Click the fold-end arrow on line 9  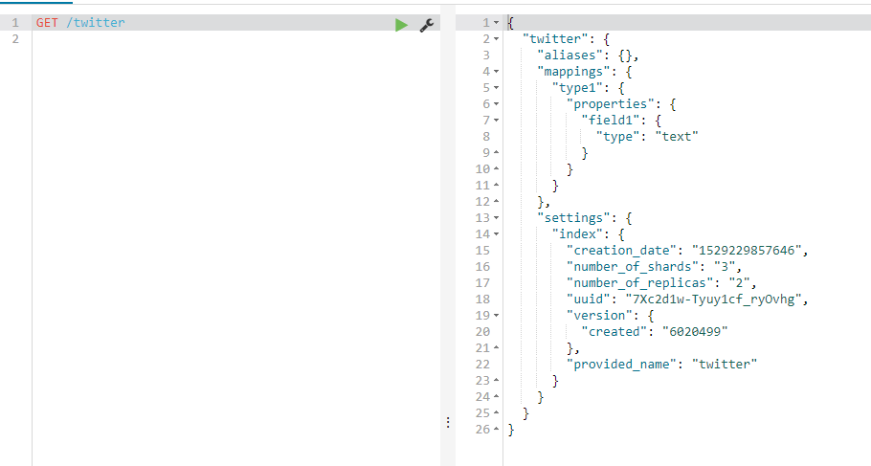tap(497, 152)
